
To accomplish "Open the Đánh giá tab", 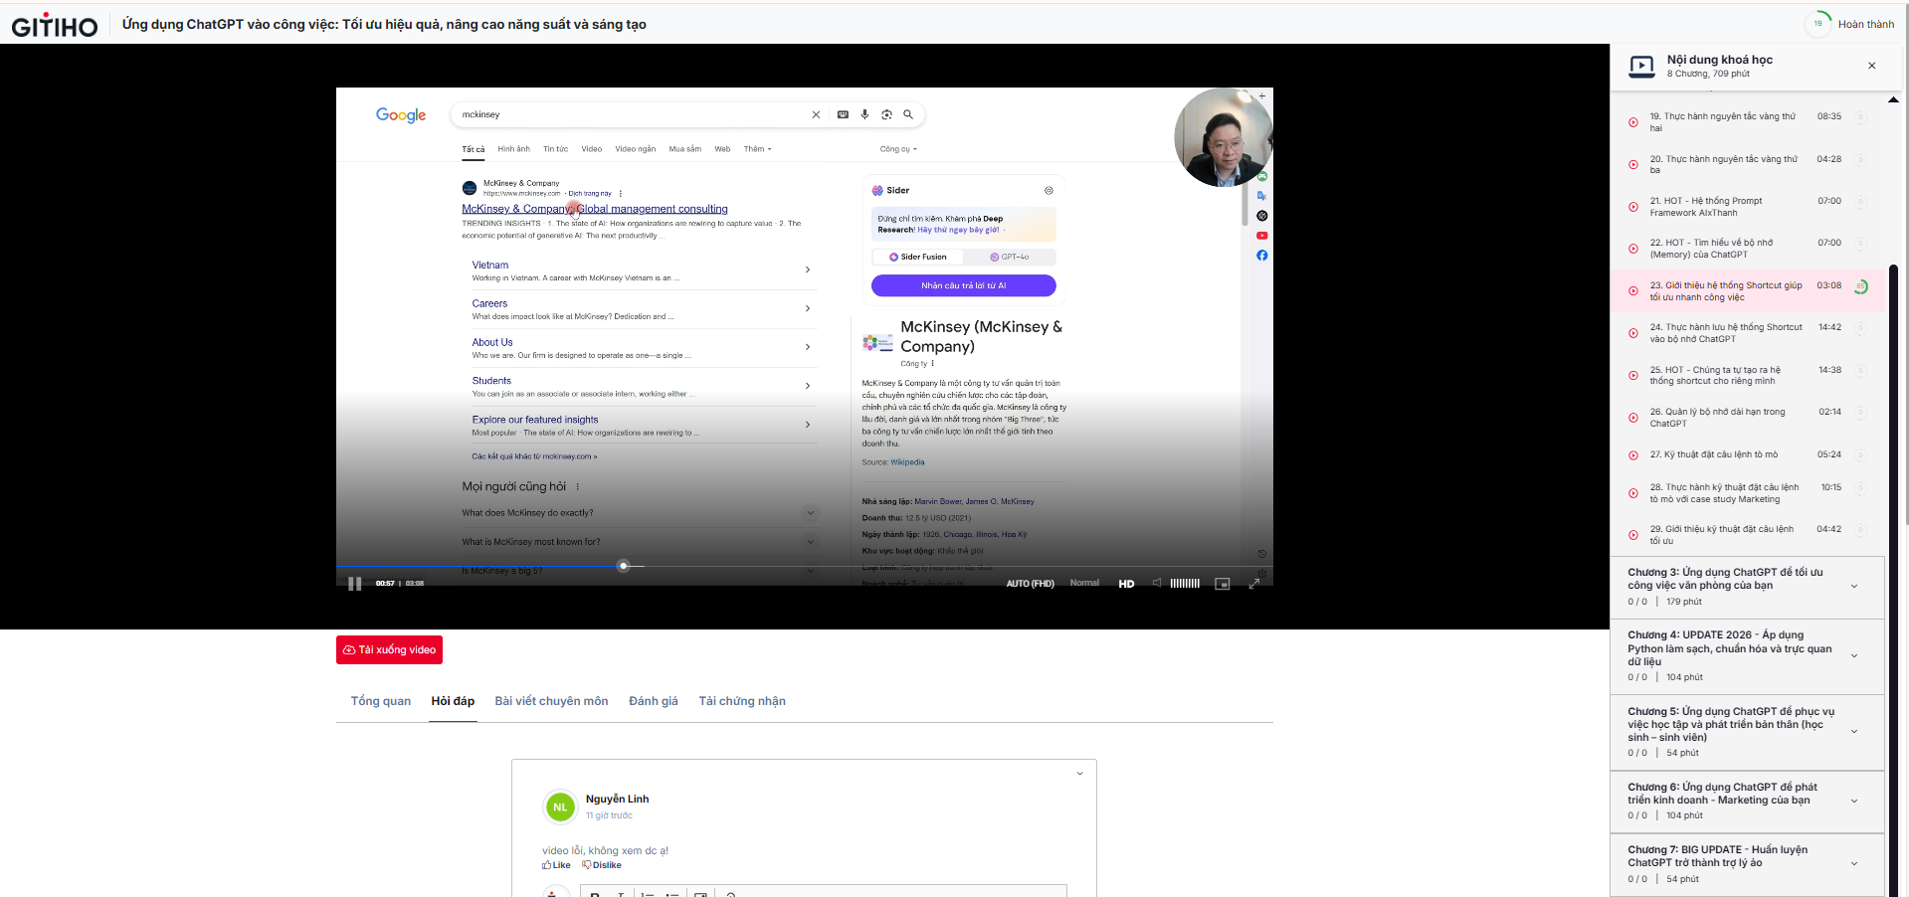I will (653, 701).
